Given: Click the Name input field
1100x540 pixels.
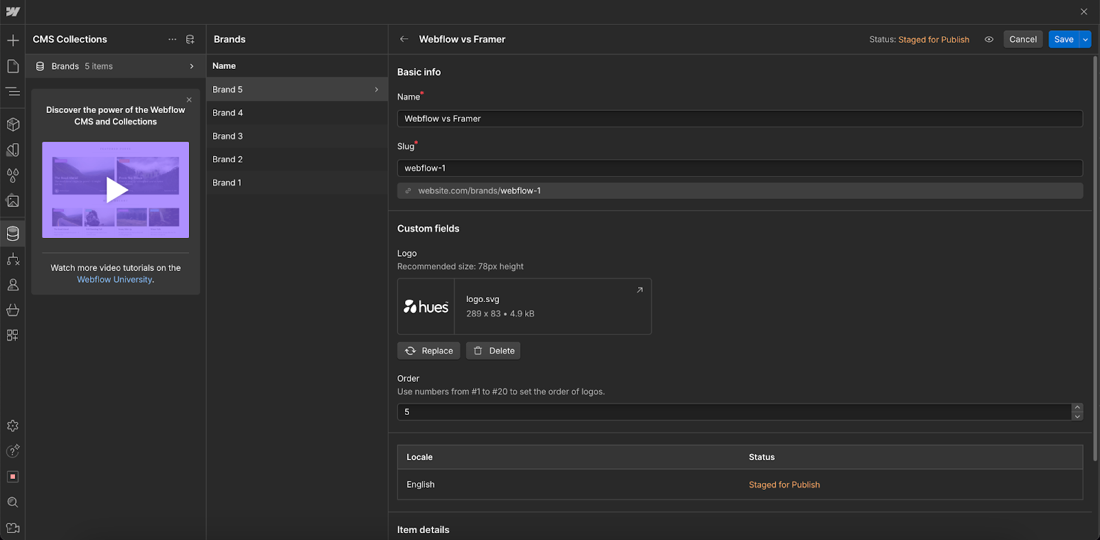Looking at the screenshot, I should [x=740, y=118].
